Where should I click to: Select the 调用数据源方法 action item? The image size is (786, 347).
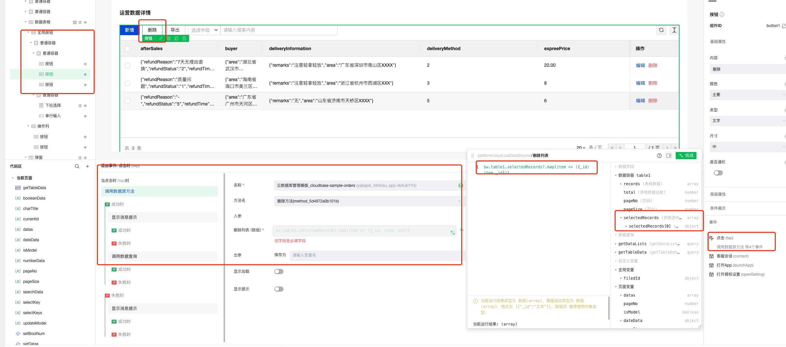click(x=159, y=191)
